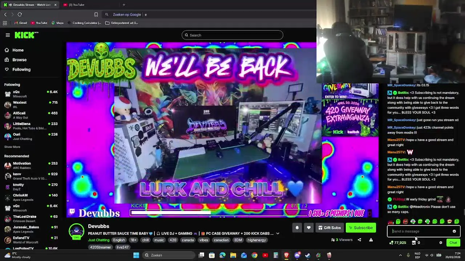Open knotty channel in Recommended list
This screenshot has height=261, width=465.
click(x=31, y=187)
